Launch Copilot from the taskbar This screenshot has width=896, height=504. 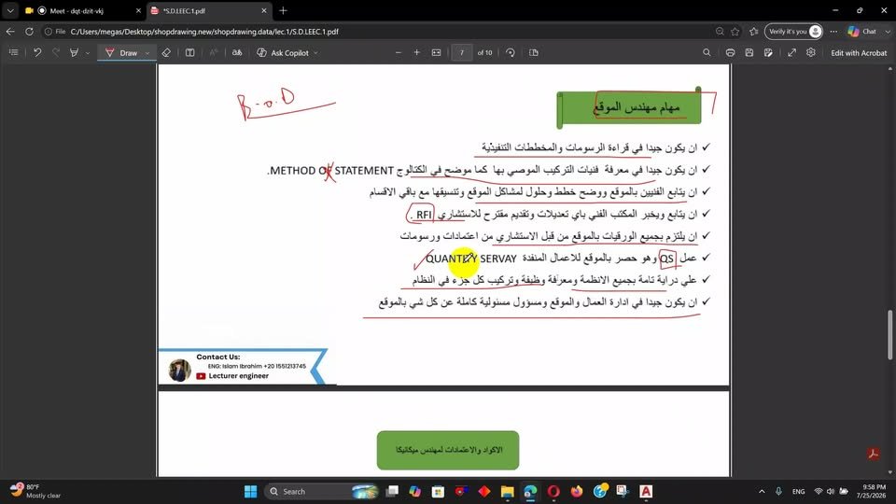coord(414,492)
